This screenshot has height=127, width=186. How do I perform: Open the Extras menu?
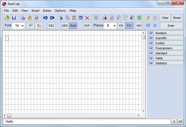coord(47,11)
